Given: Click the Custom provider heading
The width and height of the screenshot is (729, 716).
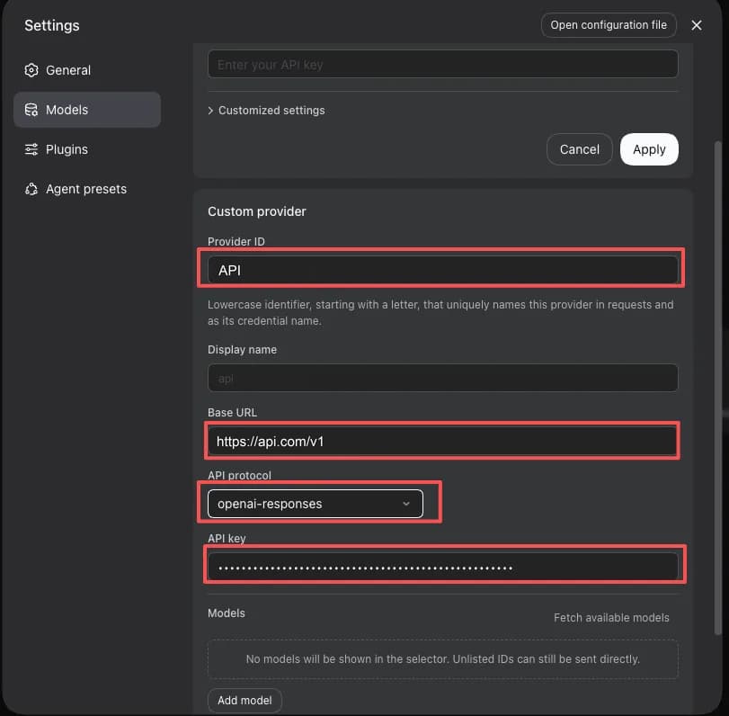Looking at the screenshot, I should click(x=257, y=211).
